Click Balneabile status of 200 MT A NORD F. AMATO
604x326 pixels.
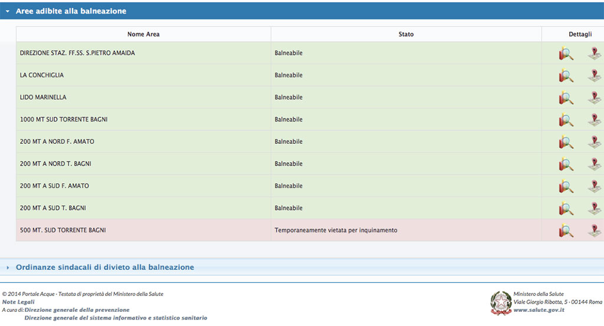288,141
